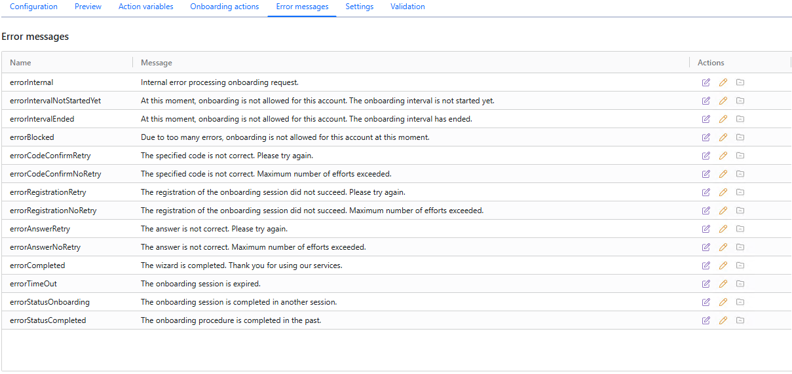Screen dimensions: 792x374
Task: Click the gray folder icon for errorInternal
Action: (740, 82)
